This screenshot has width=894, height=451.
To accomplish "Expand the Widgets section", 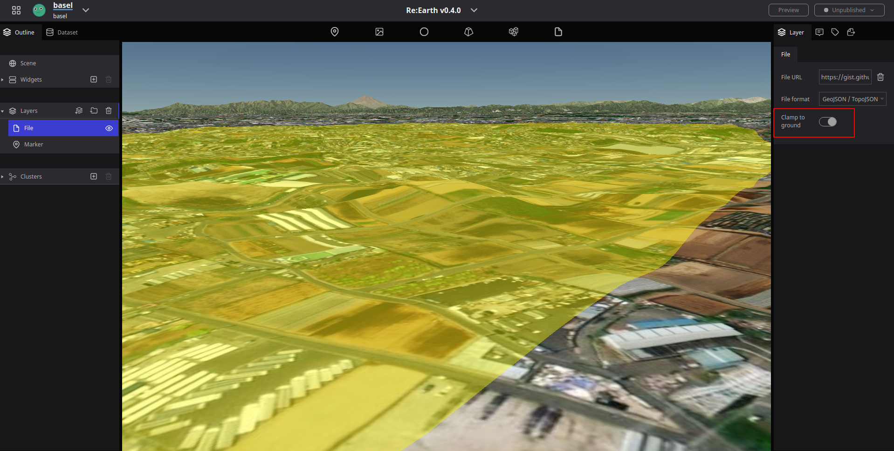I will [2, 80].
